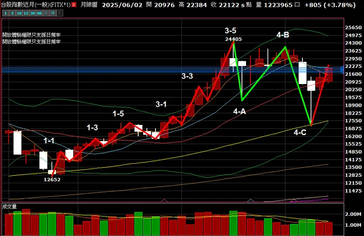Viewport: 364px width, 236px height.
Task: Click the 1.00M volume axis label
Action: coord(353,225)
